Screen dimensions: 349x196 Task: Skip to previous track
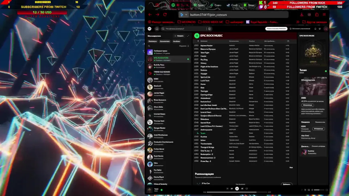(232, 188)
